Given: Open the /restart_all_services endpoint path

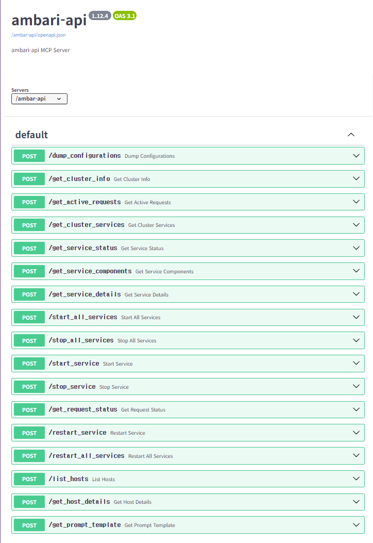Looking at the screenshot, I should click(x=87, y=456).
